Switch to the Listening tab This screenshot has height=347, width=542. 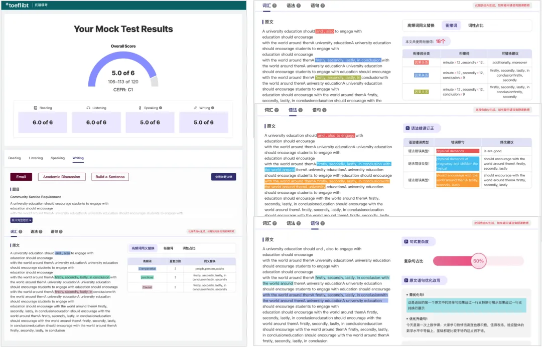[x=36, y=158]
